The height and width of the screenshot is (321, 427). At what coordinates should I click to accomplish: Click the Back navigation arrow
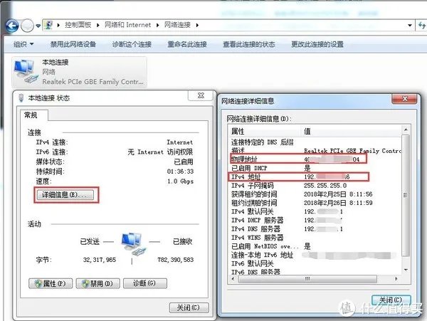tap(12, 26)
